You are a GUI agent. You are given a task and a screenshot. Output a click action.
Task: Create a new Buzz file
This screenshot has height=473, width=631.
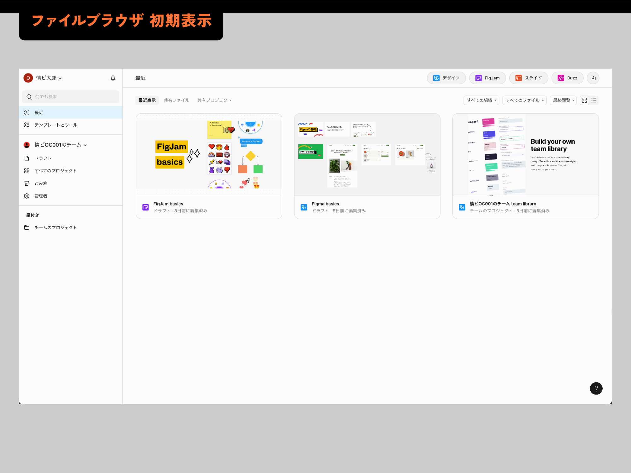pos(567,78)
